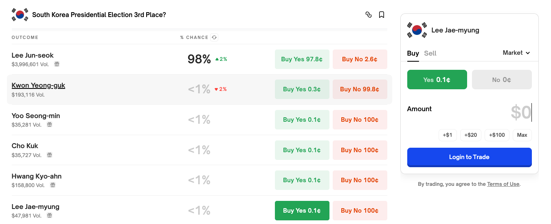Open the rewards gift icon for Lee Jun-seok

pos(57,64)
